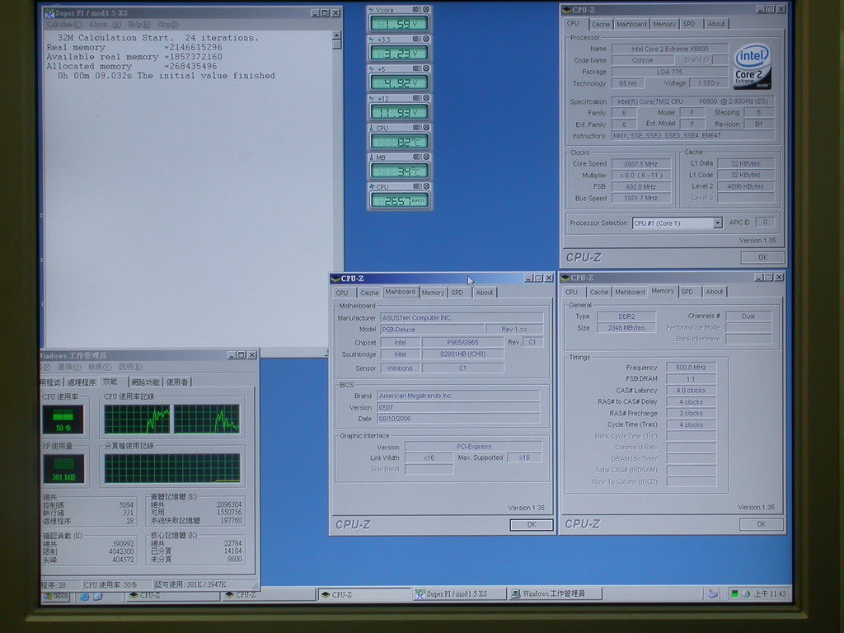The height and width of the screenshot is (633, 844).
Task: Click OK in the Mainboard CPU-Z window
Action: tap(532, 525)
